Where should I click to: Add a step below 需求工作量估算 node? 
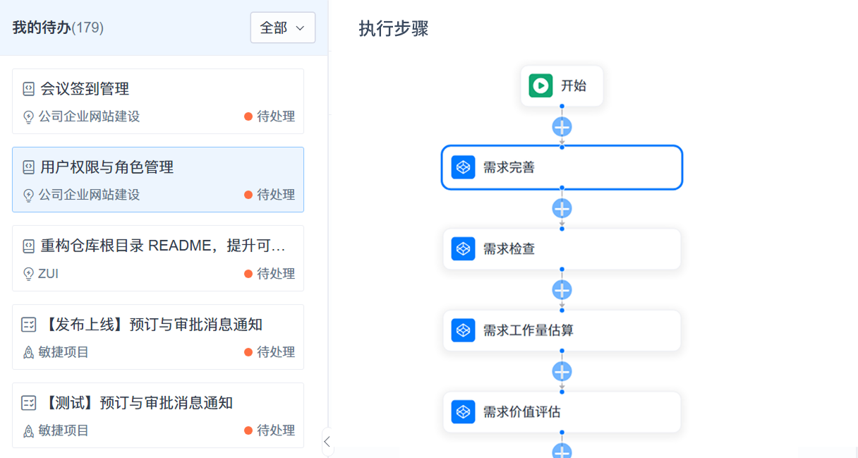[562, 372]
